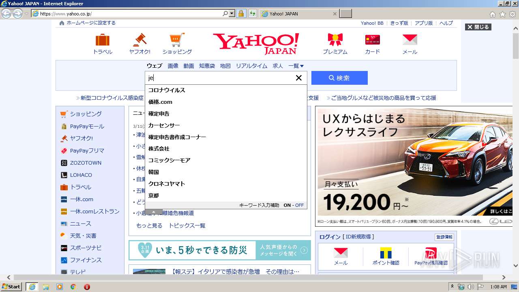Open the メール envelope icon in header
519x292 pixels.
pyautogui.click(x=410, y=39)
